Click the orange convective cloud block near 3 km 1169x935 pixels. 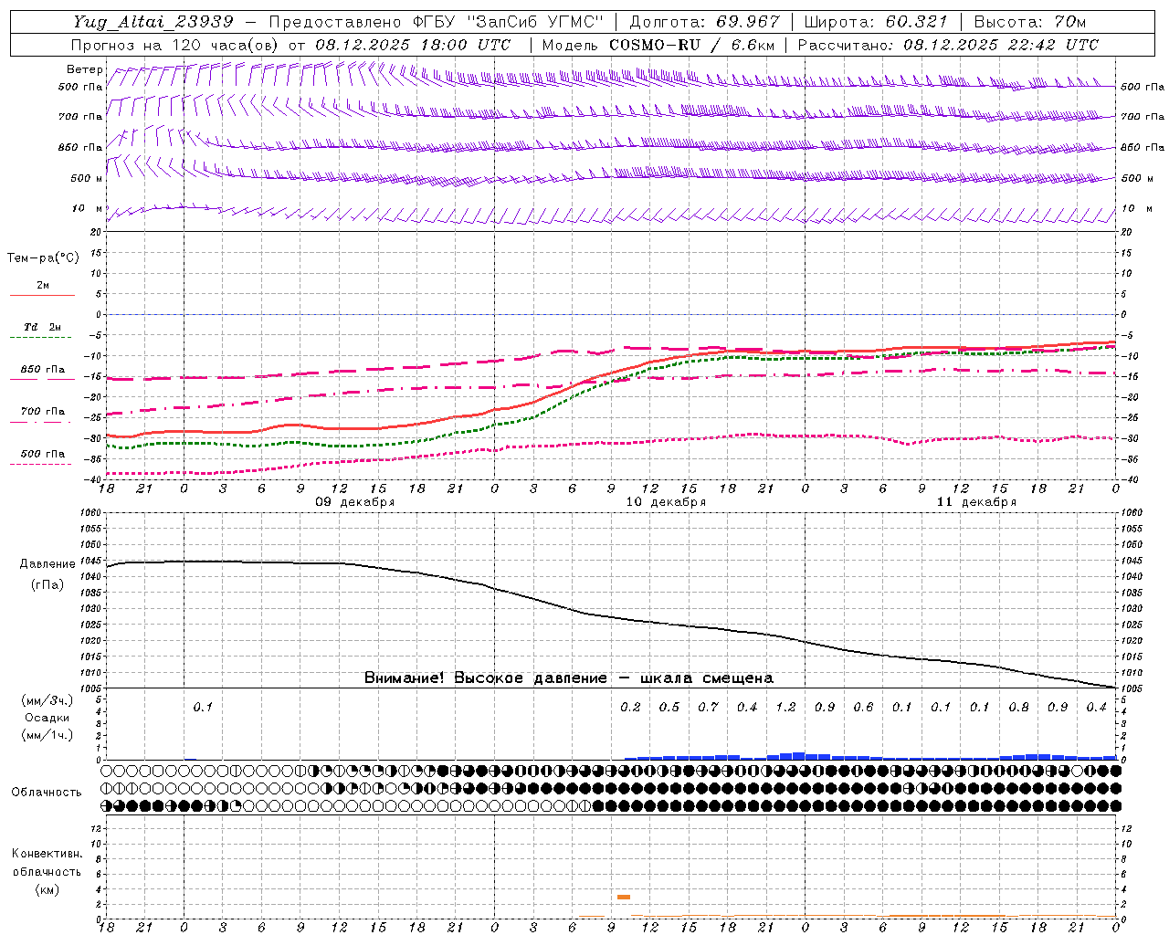(x=624, y=897)
